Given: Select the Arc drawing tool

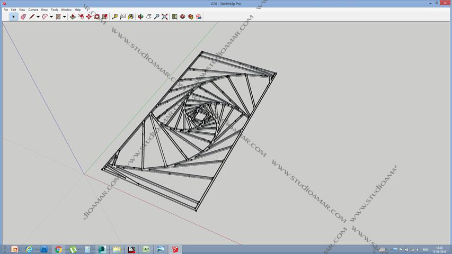Looking at the screenshot, I should (45, 17).
